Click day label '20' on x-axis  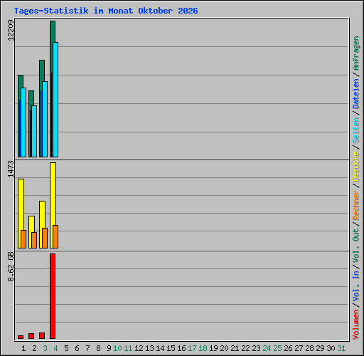(x=224, y=348)
